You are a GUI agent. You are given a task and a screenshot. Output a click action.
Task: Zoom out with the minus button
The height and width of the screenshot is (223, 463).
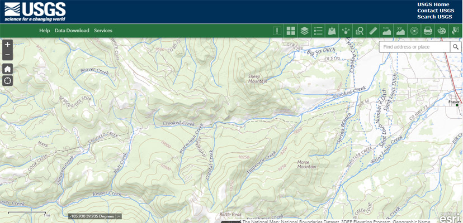point(7,55)
